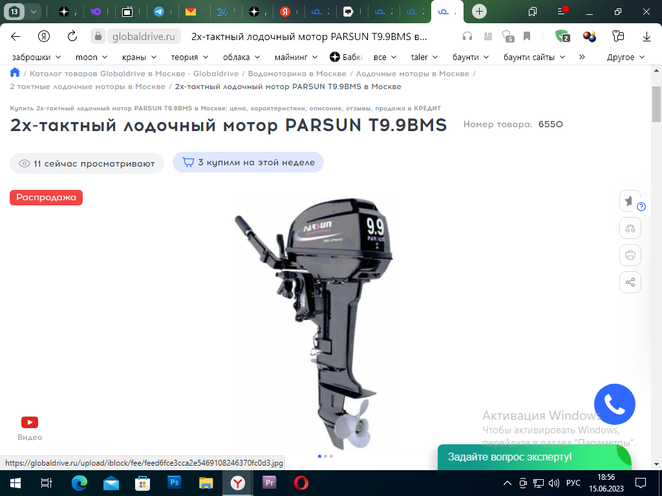Screen dimensions: 662x496
Task: Open the Yandex home button
Action: click(x=44, y=37)
